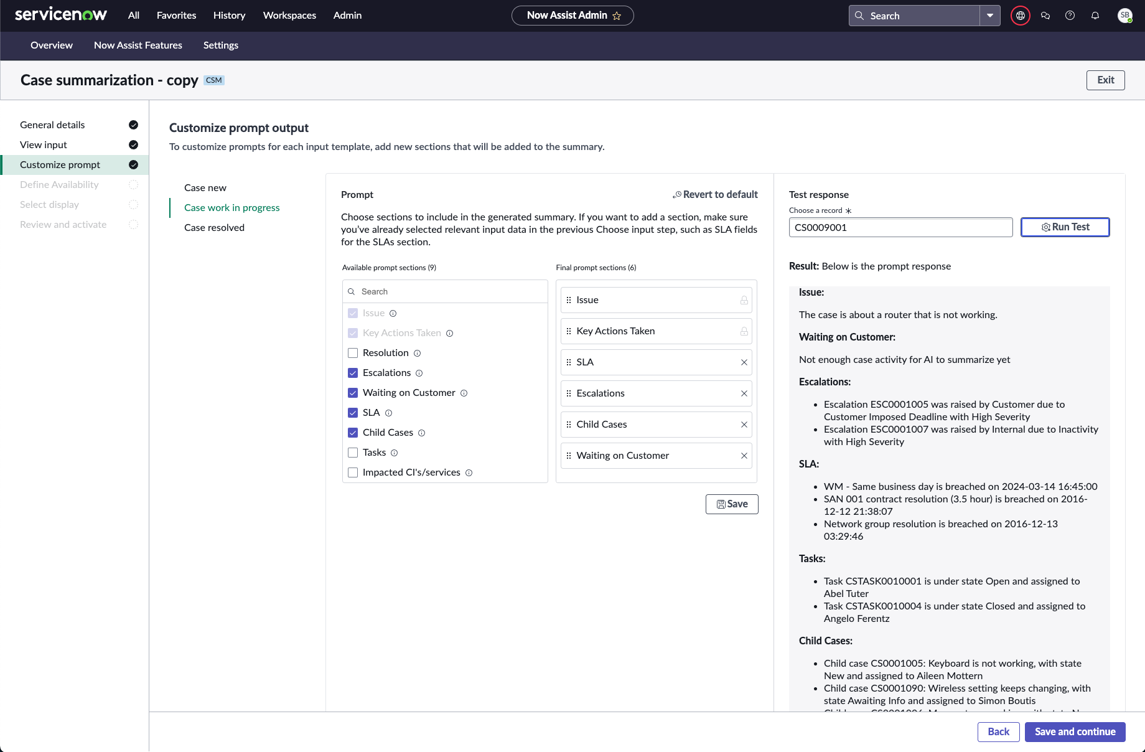Open the chat sidebar icon in the header

click(1045, 16)
